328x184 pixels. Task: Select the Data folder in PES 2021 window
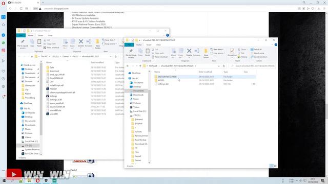52,67
